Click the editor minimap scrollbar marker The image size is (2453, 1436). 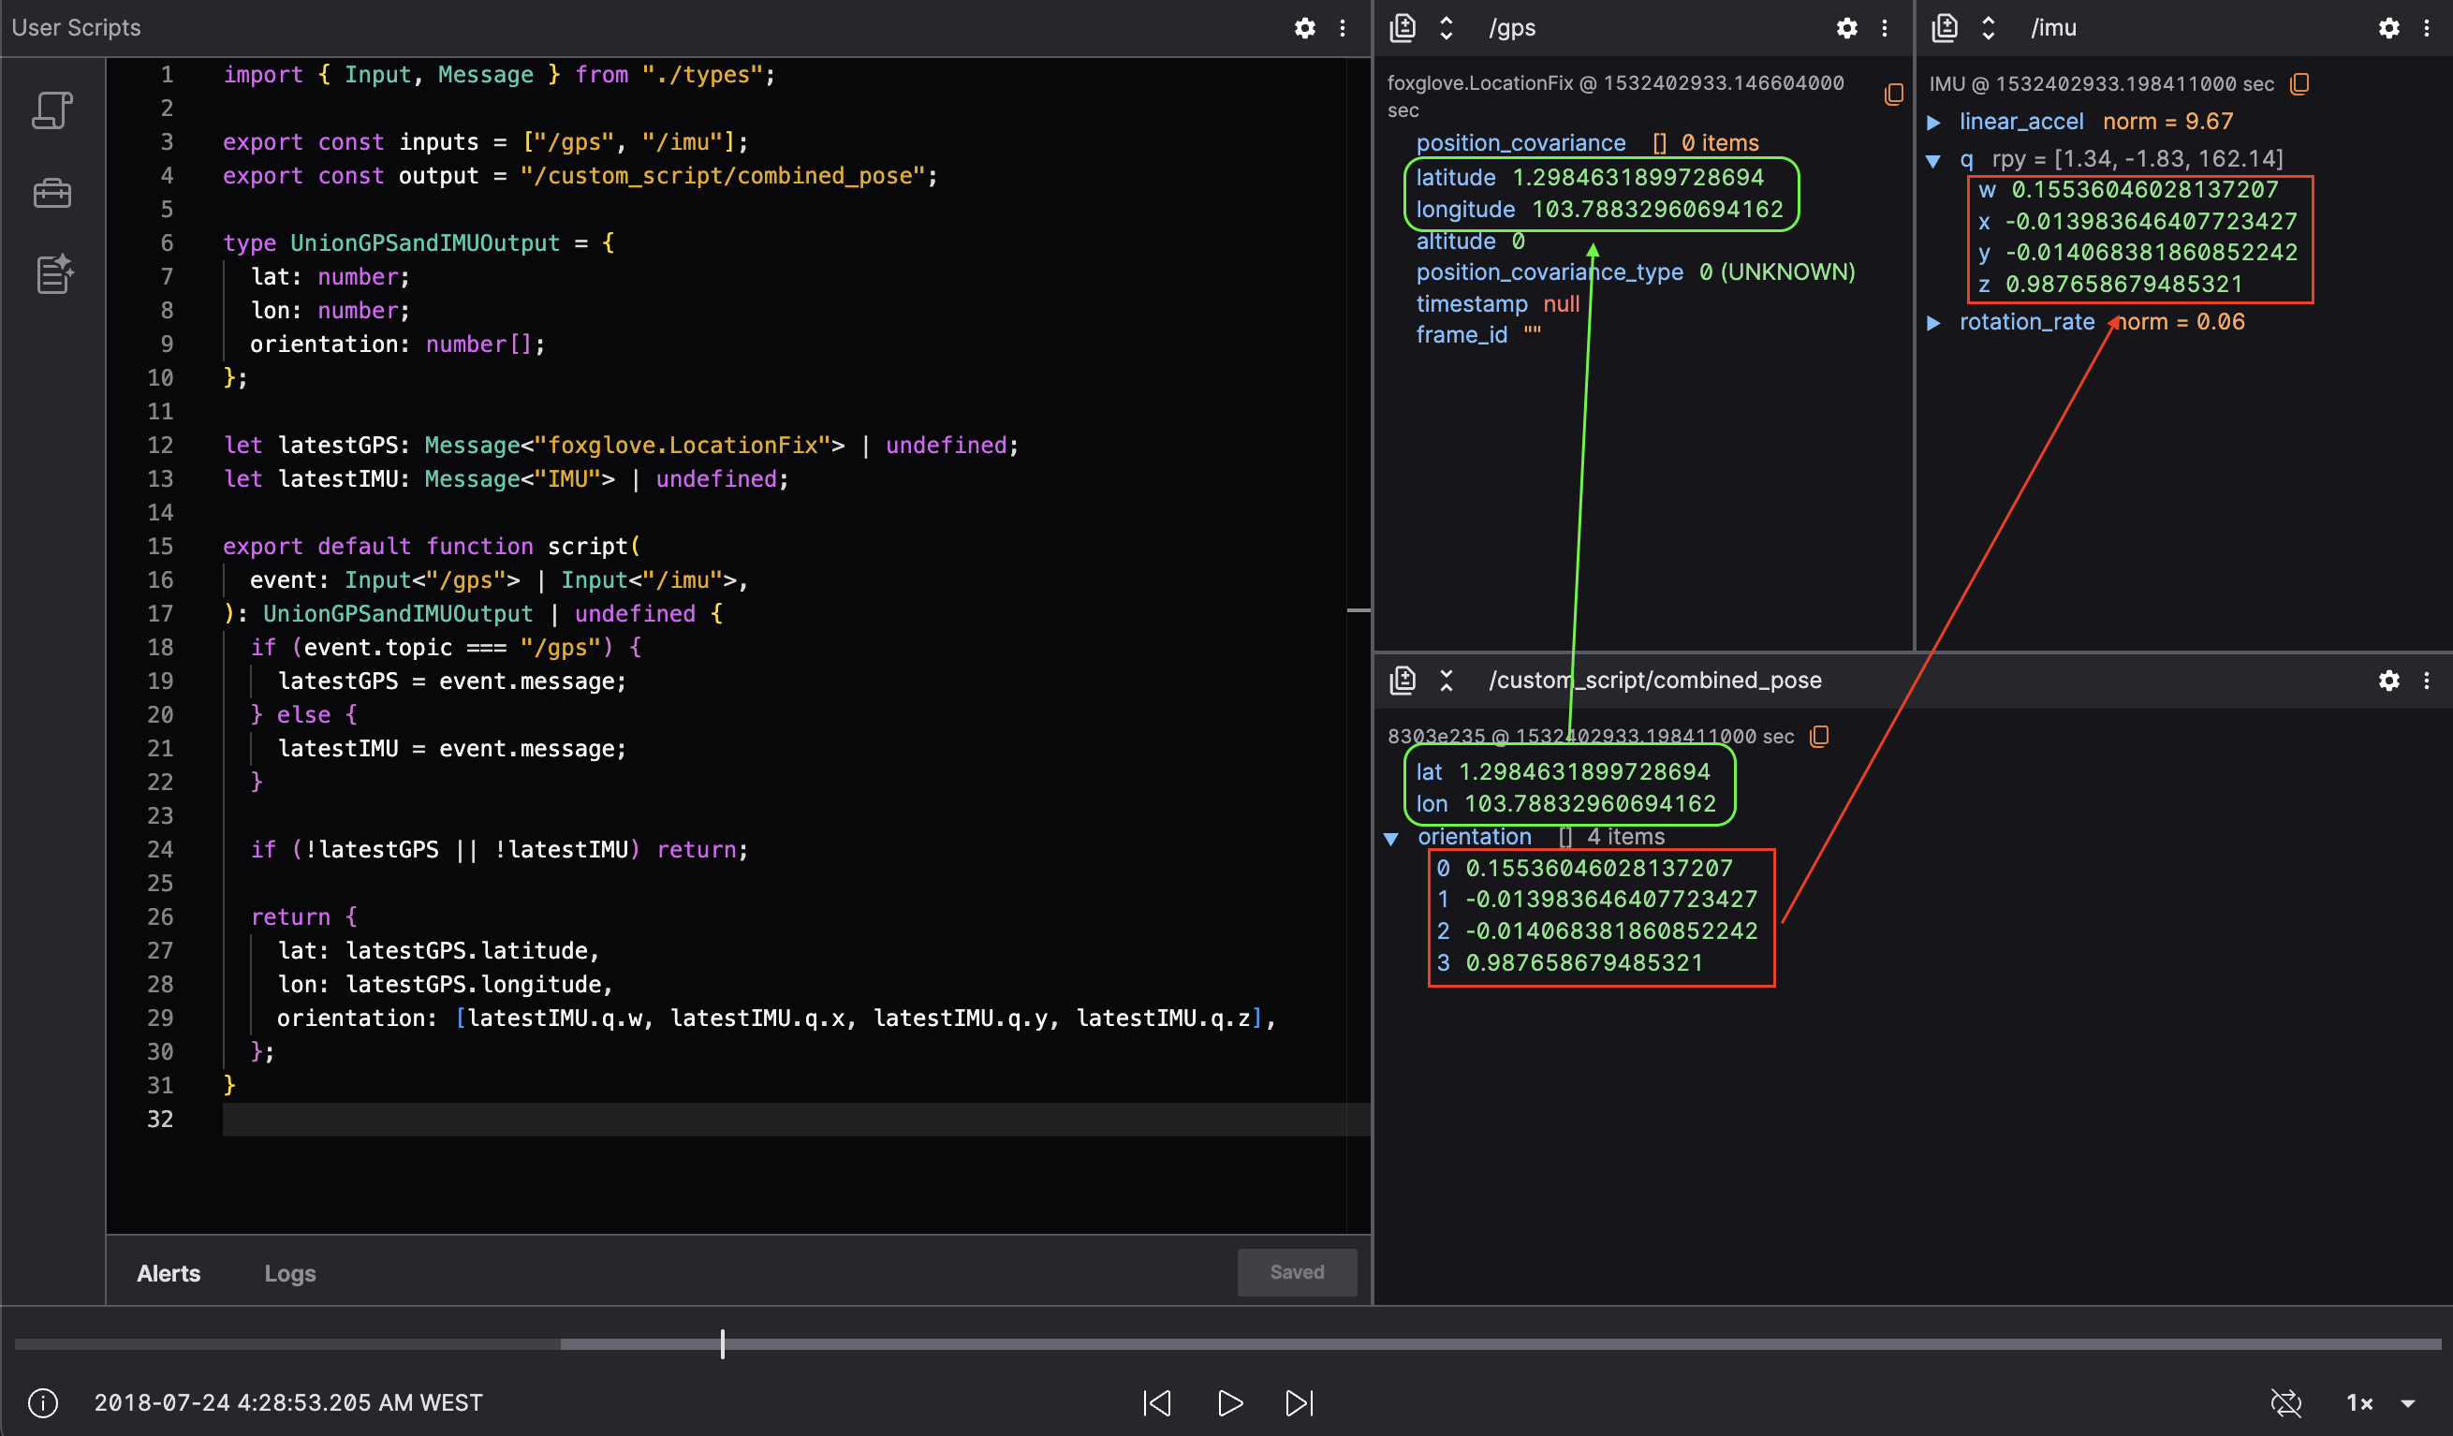pos(1359,610)
